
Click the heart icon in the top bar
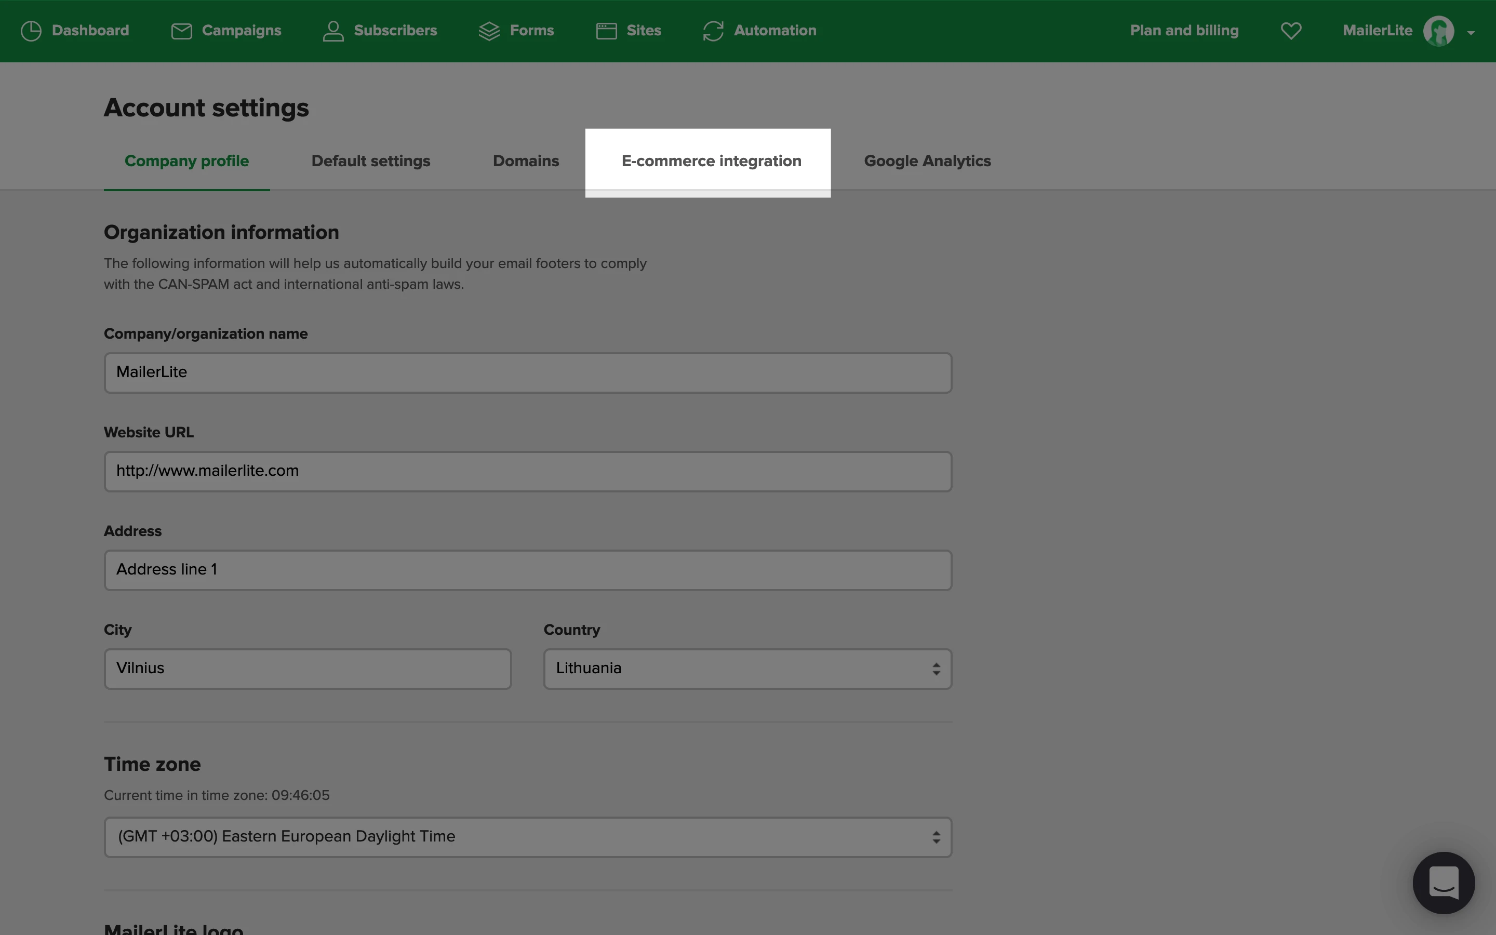pyautogui.click(x=1291, y=31)
